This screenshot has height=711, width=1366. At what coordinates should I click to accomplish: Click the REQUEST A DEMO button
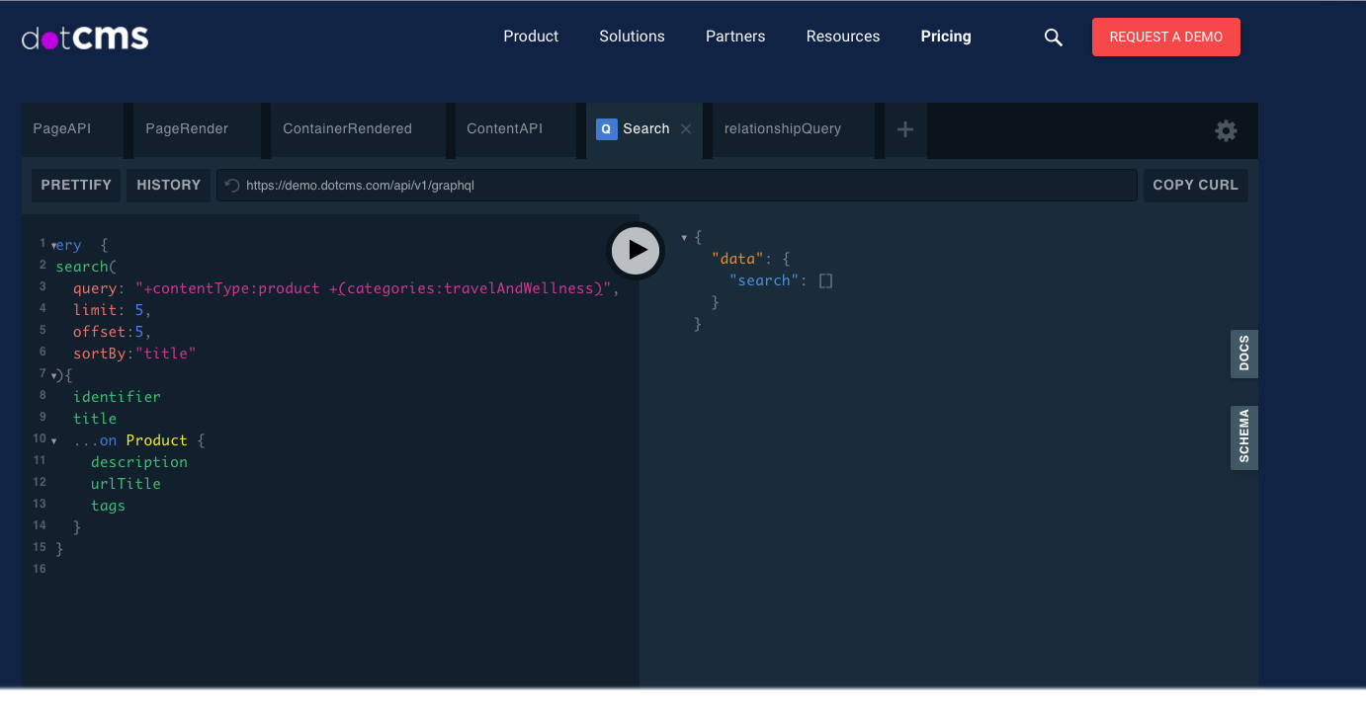(x=1165, y=36)
